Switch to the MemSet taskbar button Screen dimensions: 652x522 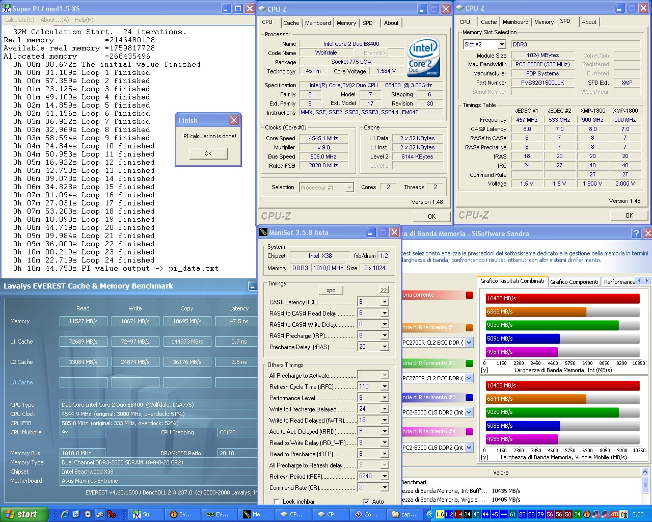point(257,514)
